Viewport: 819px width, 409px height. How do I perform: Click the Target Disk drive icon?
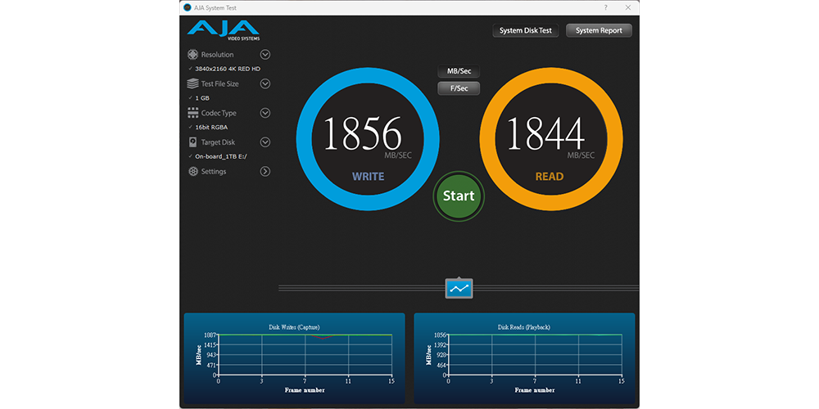(193, 142)
